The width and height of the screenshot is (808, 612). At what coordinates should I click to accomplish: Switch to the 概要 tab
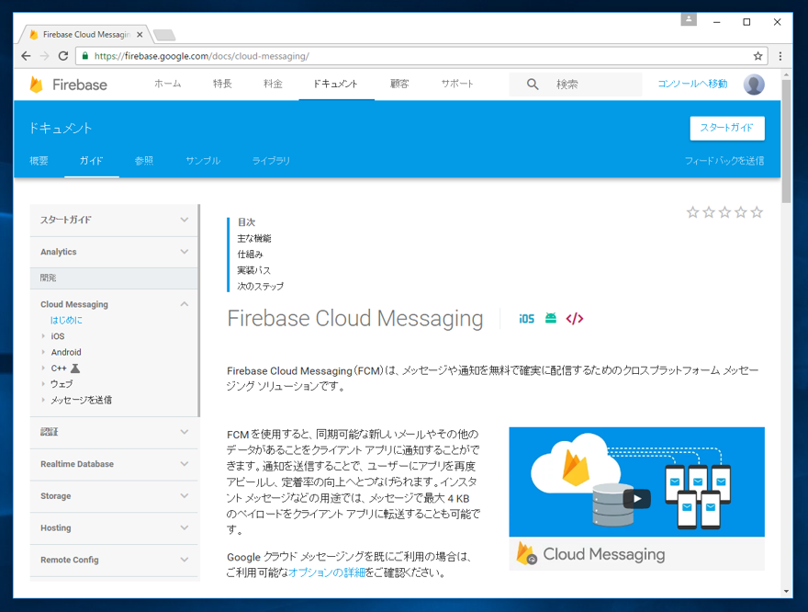point(39,161)
